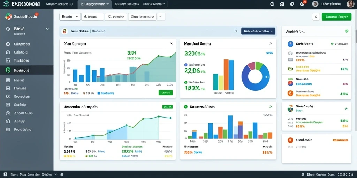Click the colorful logo atop the sidebar
The height and width of the screenshot is (178, 357).
8,16
